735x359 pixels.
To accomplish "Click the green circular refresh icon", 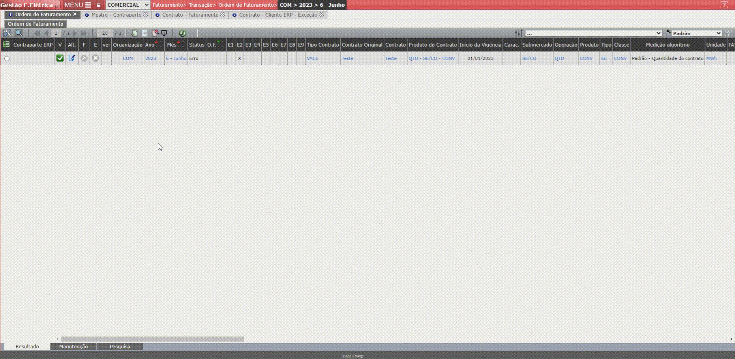I will [182, 33].
